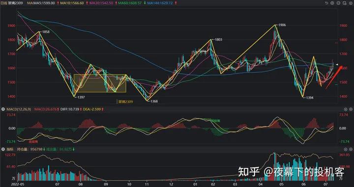Click the 玻璃2309 label inside the chart
This screenshot has height=187, width=354.
pos(125,102)
